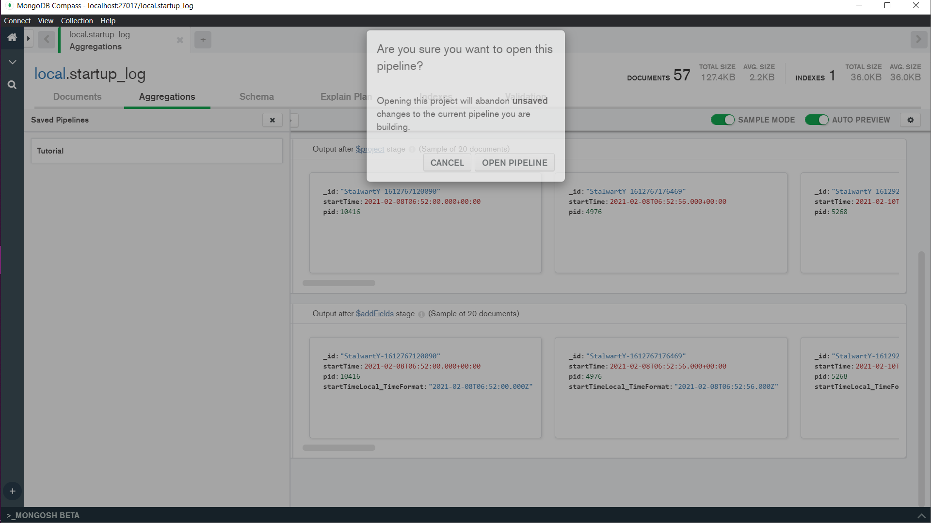Switch to the Schema tab
This screenshot has height=523, width=931.
[x=257, y=96]
